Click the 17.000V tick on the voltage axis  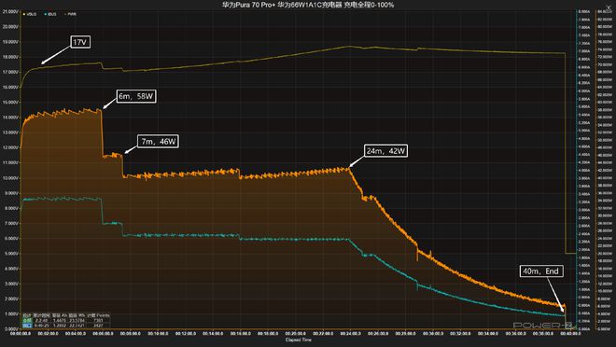(10, 72)
